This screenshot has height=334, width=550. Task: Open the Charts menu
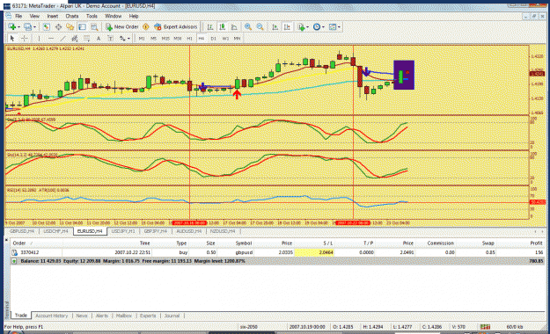click(72, 16)
